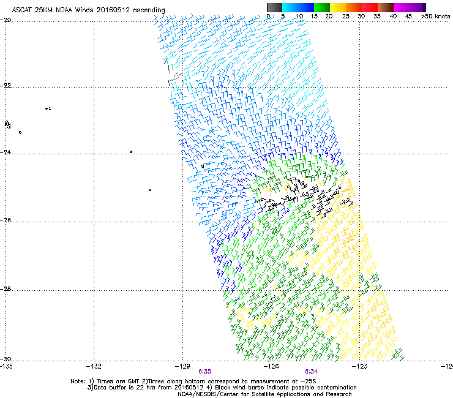Click the -135 longitude axis label

6,366
